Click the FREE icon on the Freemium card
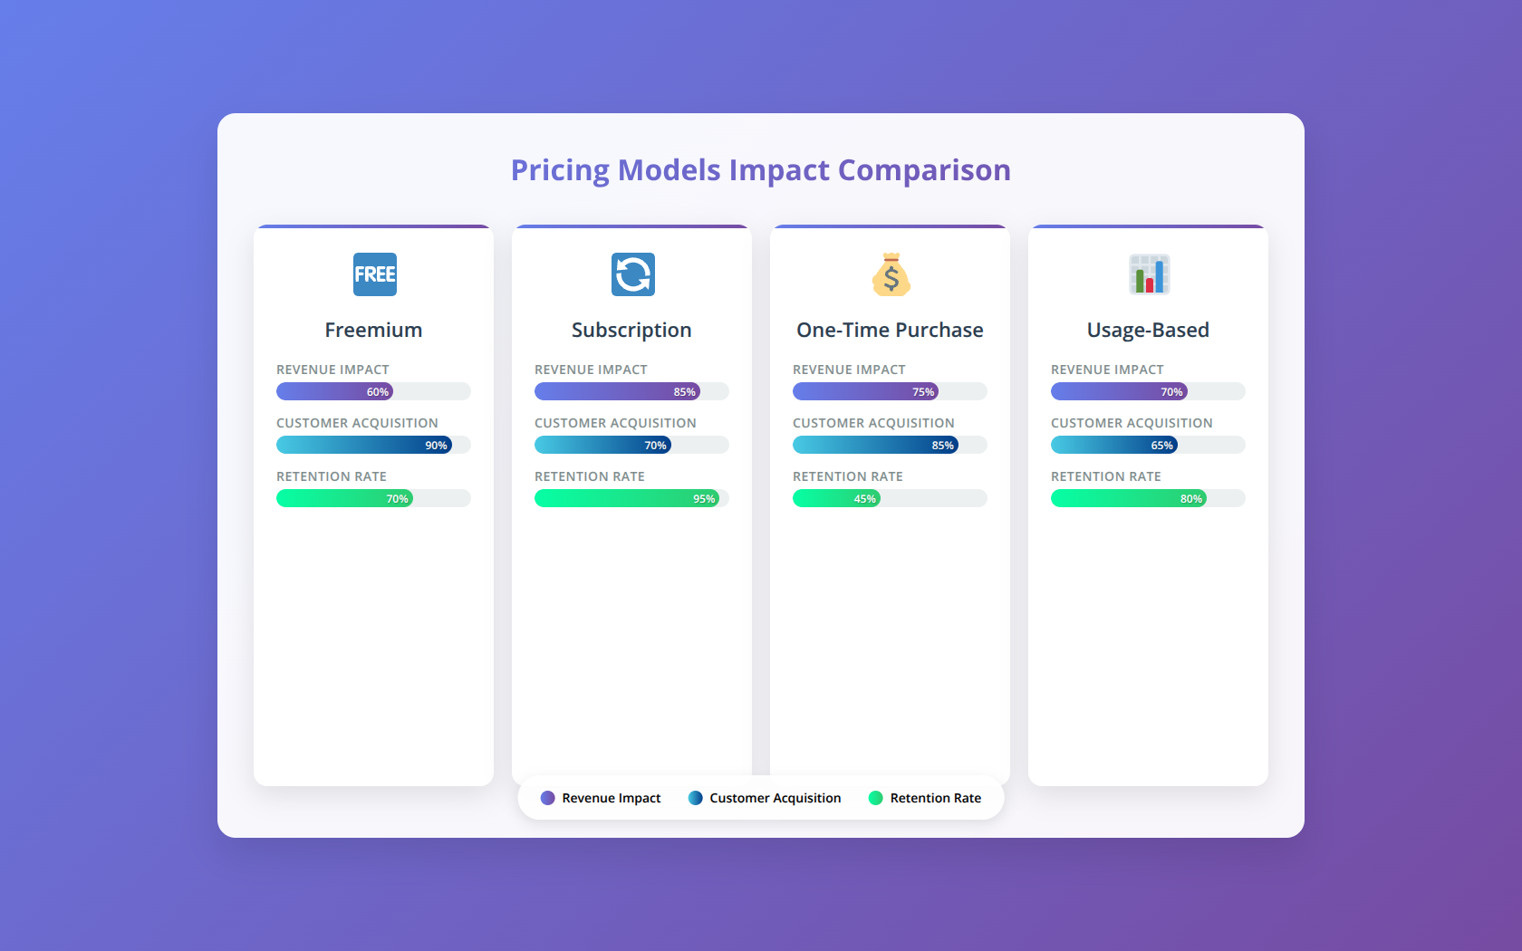1522x951 pixels. [x=374, y=274]
